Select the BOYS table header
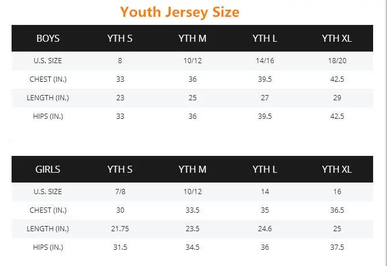Screen dimensions: 387x266 pos(48,38)
